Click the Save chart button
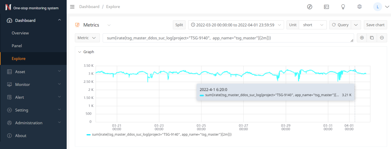The height and width of the screenshot is (149, 391). point(375,25)
